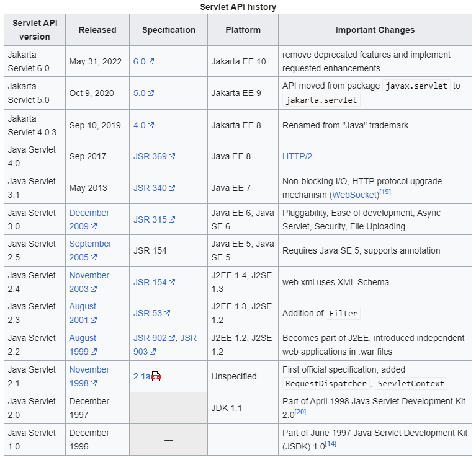Open the JSR 53 link
476x460 pixels.
[x=151, y=313]
